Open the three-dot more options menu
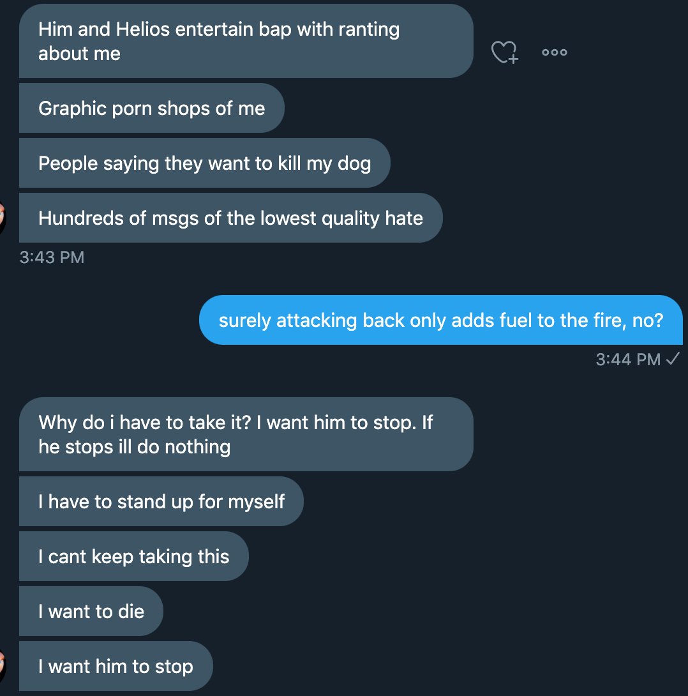The width and height of the screenshot is (688, 696). [554, 53]
